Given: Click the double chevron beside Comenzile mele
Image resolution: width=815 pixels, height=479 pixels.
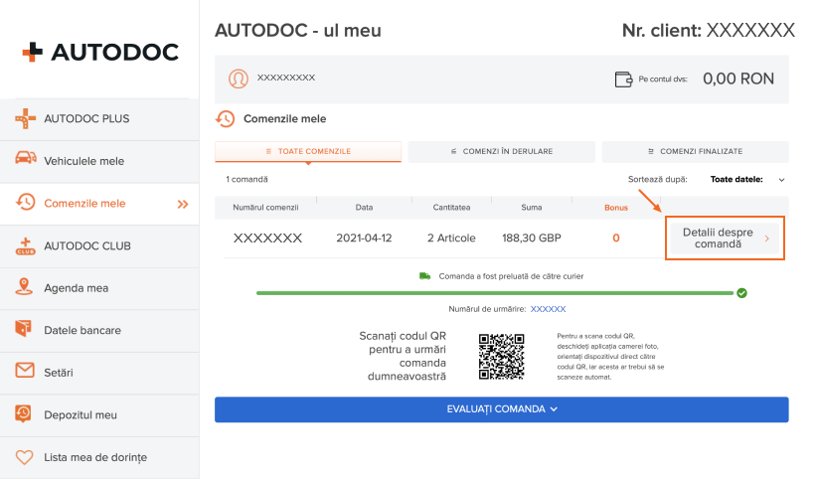Looking at the screenshot, I should point(182,204).
